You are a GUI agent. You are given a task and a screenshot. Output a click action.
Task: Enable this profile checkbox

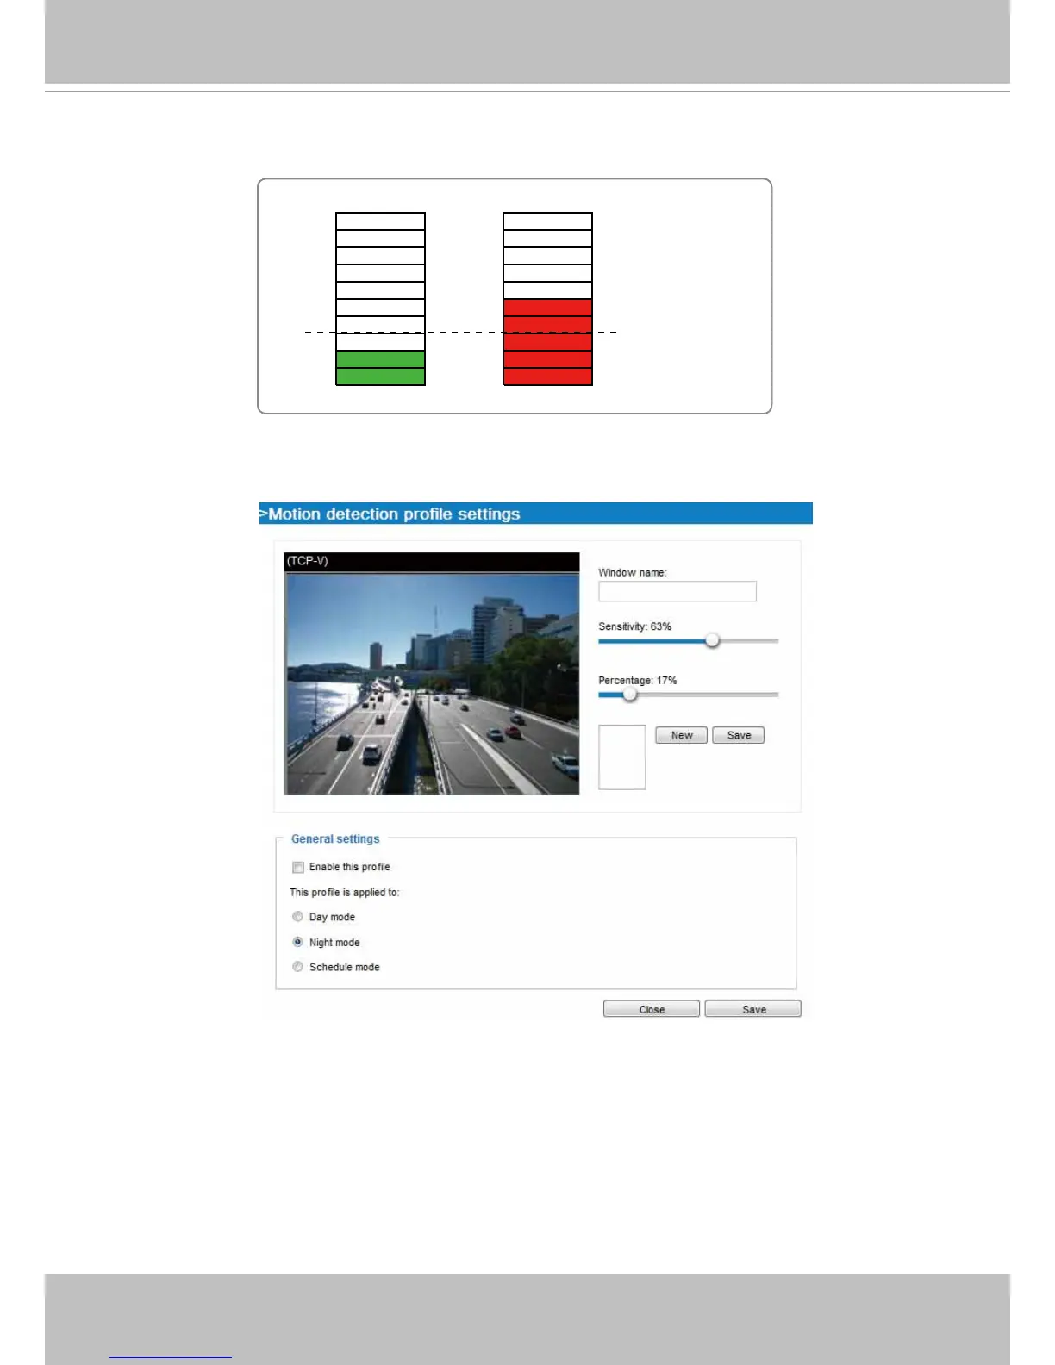pyautogui.click(x=298, y=867)
